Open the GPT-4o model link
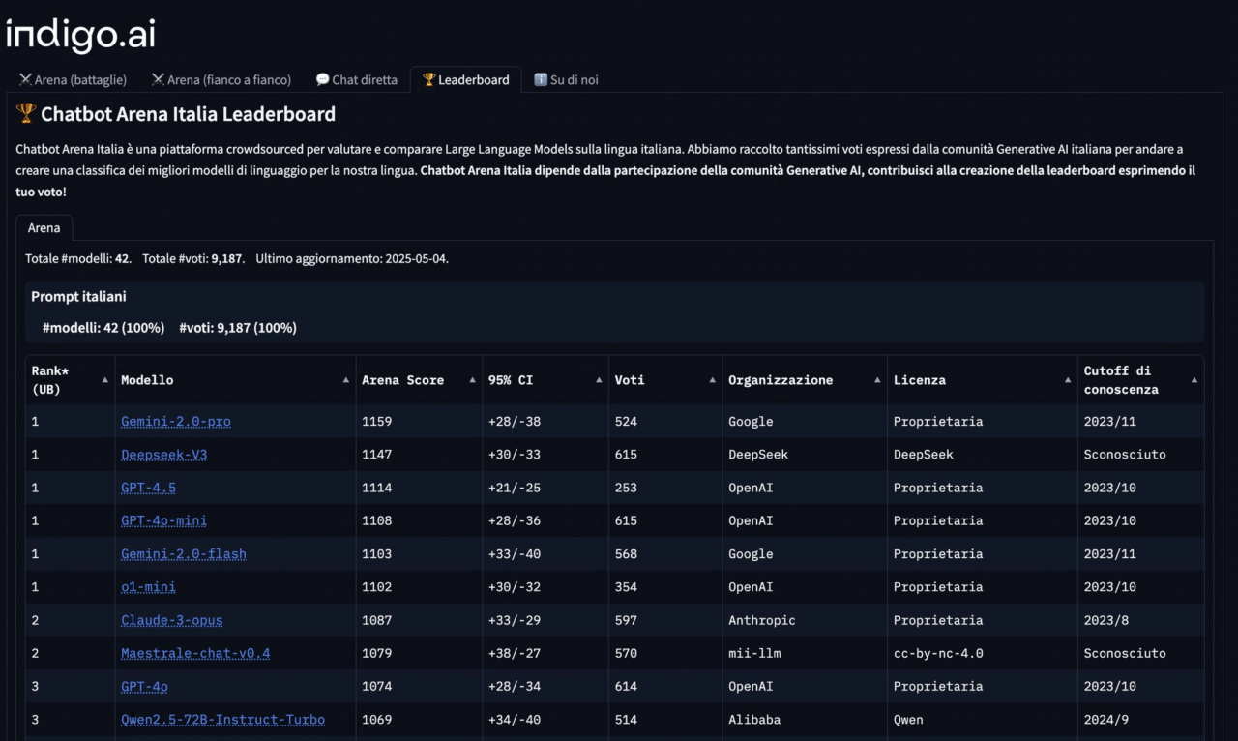 point(144,686)
